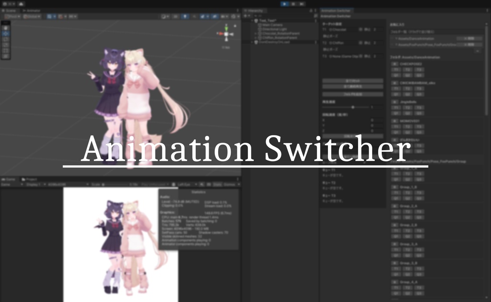The image size is (491, 302).
Task: Switch to the Game tab
Action: pyautogui.click(x=9, y=180)
